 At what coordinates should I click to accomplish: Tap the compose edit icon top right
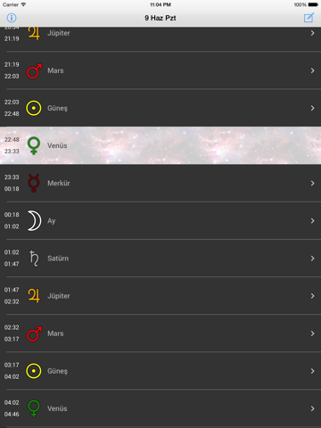309,18
